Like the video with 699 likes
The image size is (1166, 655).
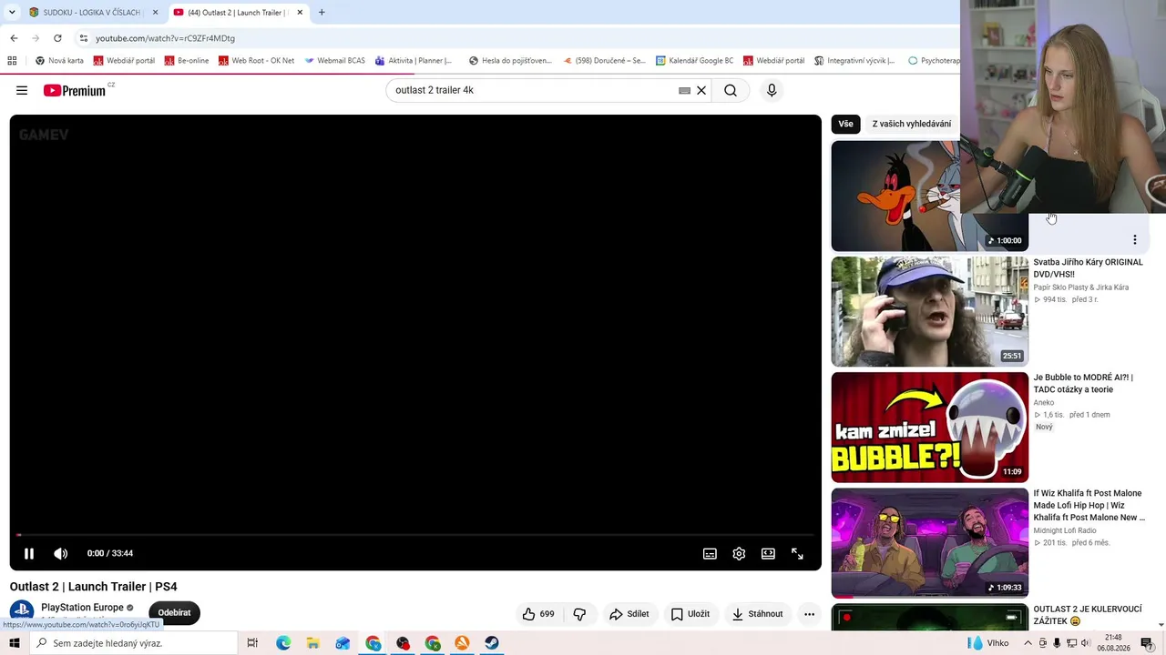click(538, 614)
